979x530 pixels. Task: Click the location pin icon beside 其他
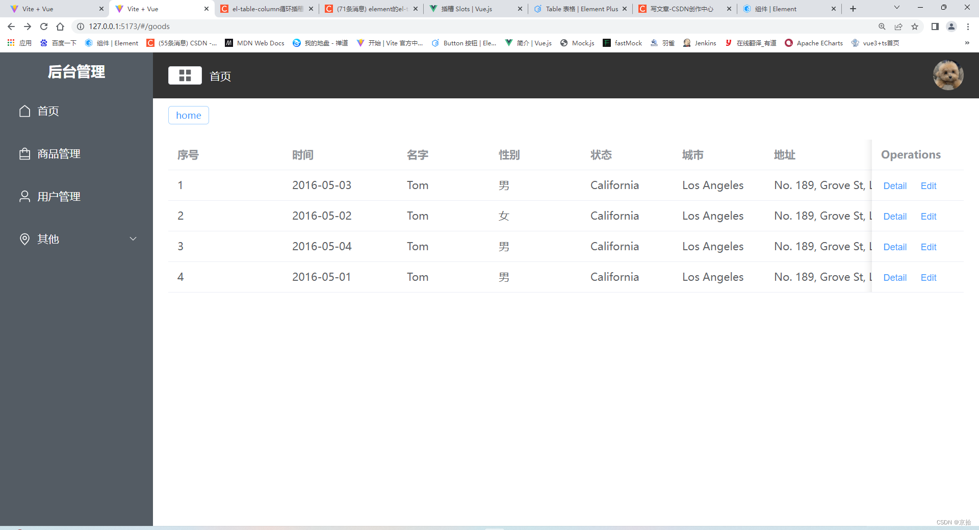click(x=24, y=239)
